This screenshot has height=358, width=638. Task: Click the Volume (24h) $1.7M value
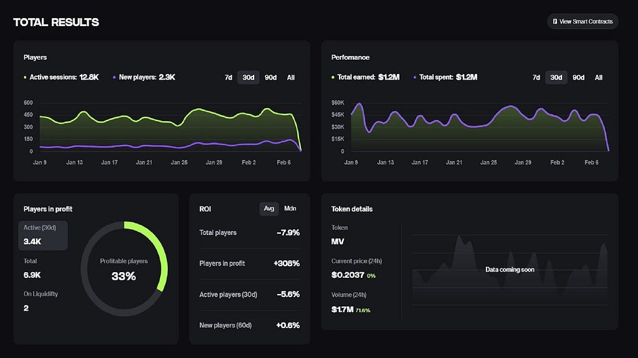point(342,310)
